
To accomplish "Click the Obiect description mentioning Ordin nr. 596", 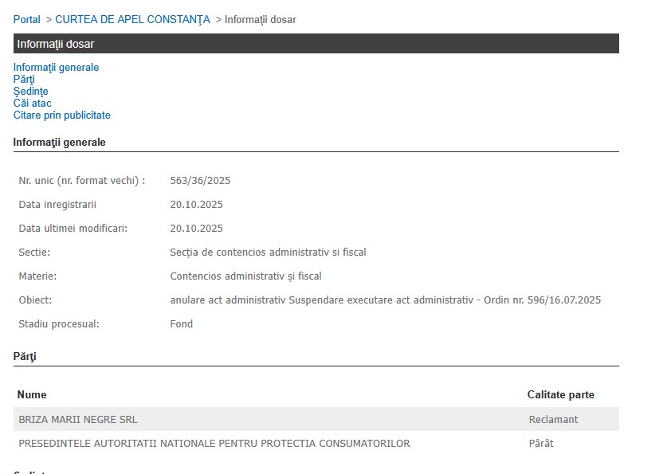I will pos(385,300).
